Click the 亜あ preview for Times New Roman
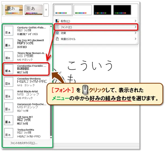 (9, 56)
